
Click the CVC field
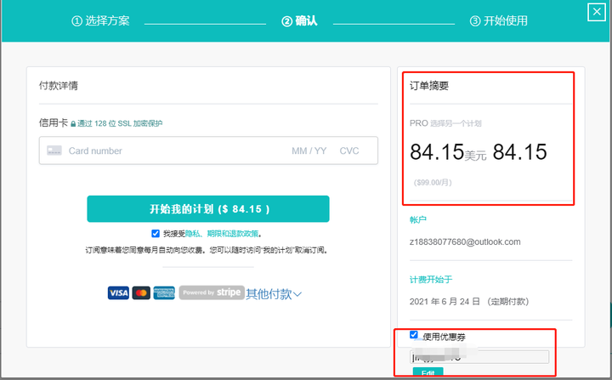pyautogui.click(x=349, y=150)
